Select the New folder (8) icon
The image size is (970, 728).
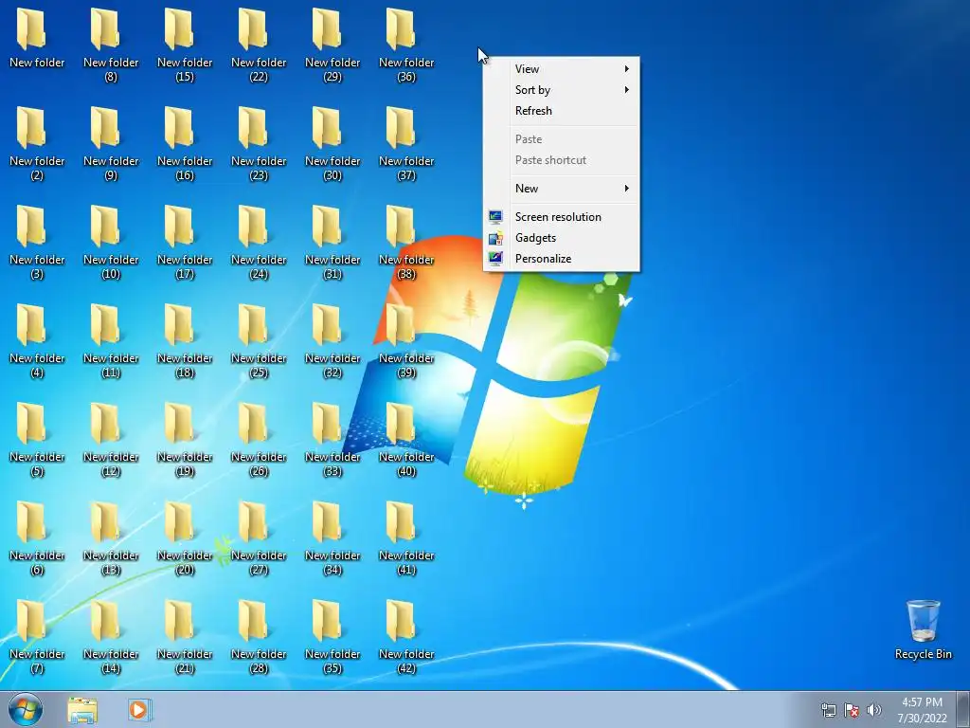(104, 28)
